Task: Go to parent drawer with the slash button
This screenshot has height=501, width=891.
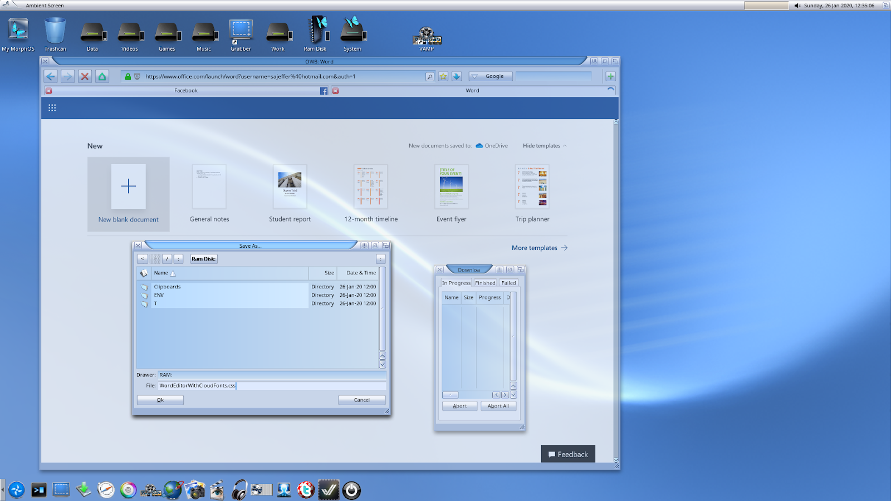Action: (167, 259)
